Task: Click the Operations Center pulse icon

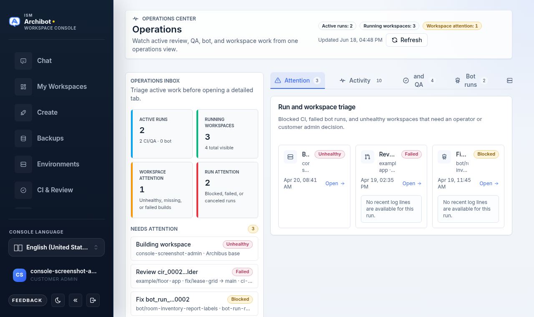Action: pyautogui.click(x=136, y=19)
